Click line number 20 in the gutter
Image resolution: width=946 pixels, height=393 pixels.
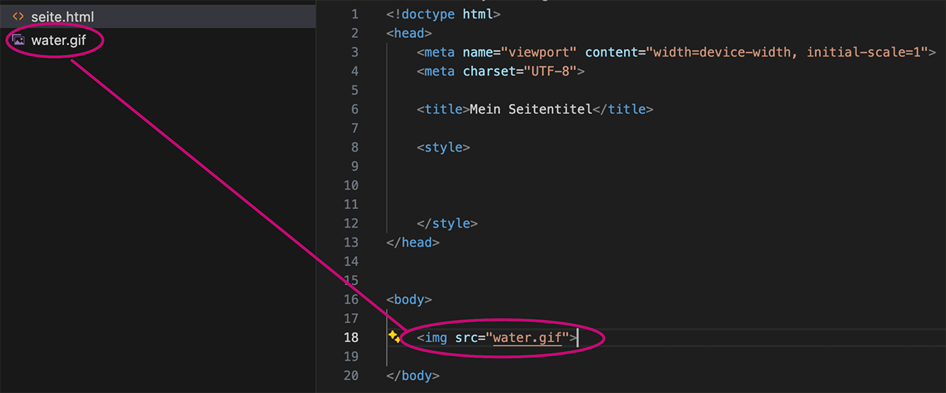pos(350,375)
